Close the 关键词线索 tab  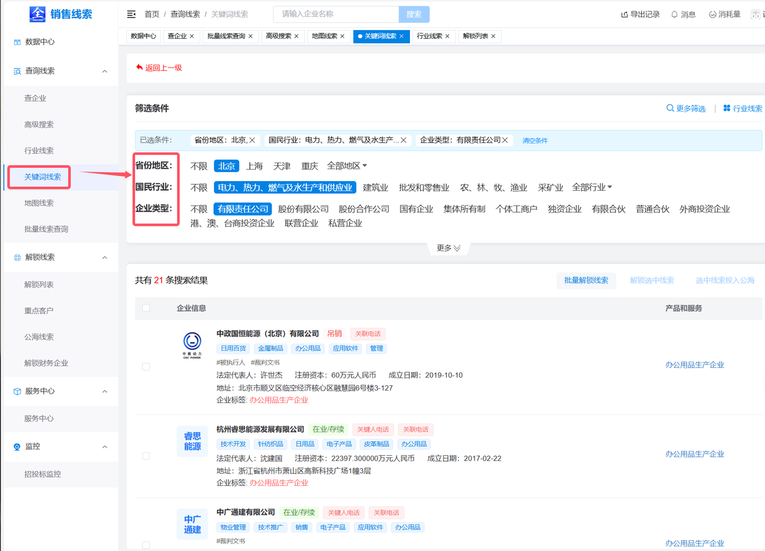[x=402, y=36]
